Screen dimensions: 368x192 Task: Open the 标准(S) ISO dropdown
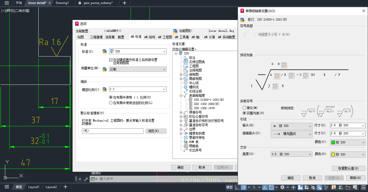[138, 51]
